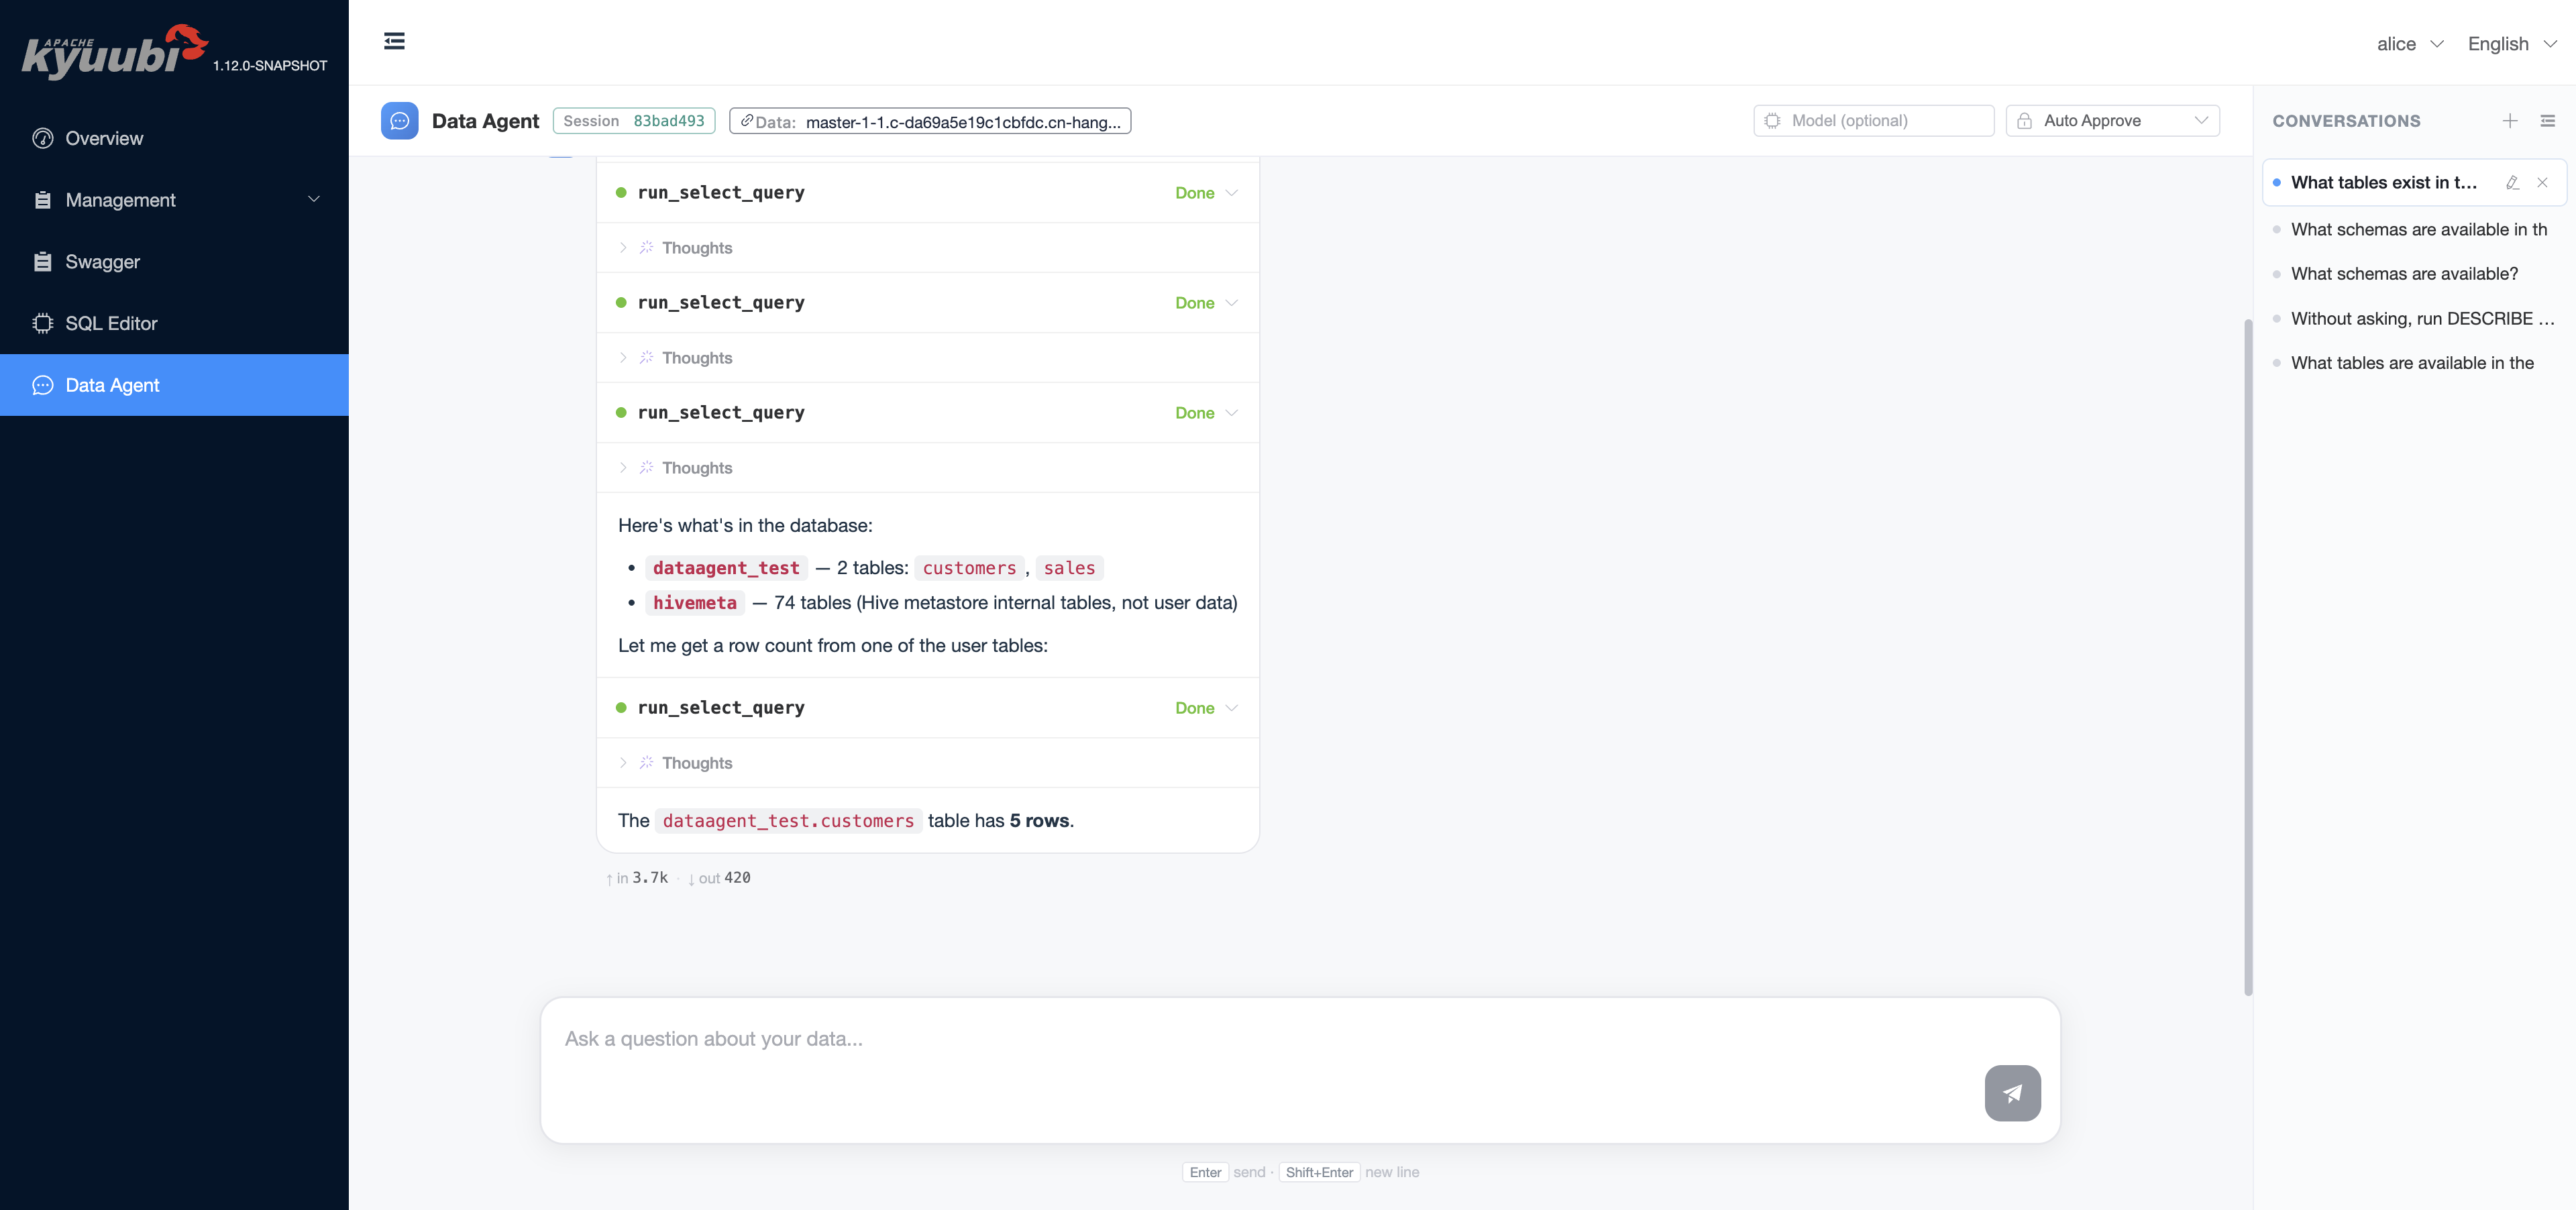Click the CONVERSATIONS panel heading
This screenshot has width=2576, height=1210.
click(x=2346, y=121)
